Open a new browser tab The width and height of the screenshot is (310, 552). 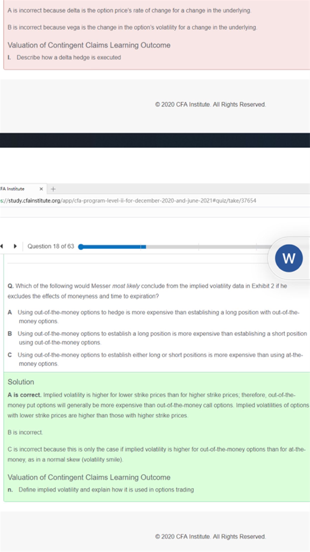53,189
